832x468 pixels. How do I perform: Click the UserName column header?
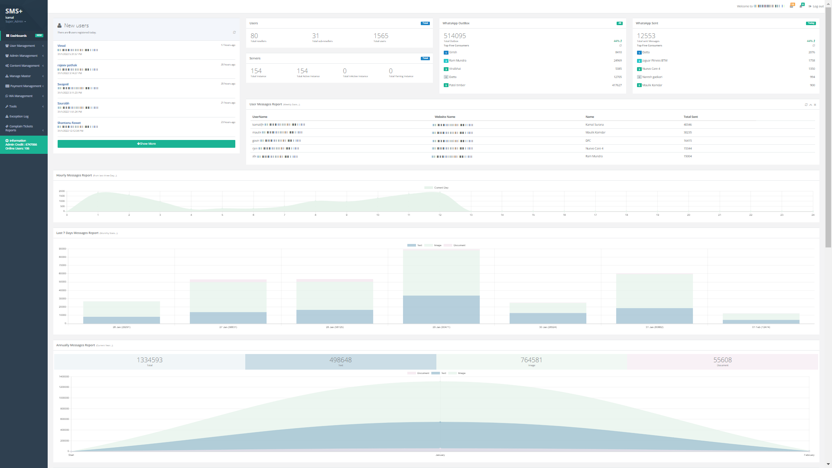(x=260, y=117)
